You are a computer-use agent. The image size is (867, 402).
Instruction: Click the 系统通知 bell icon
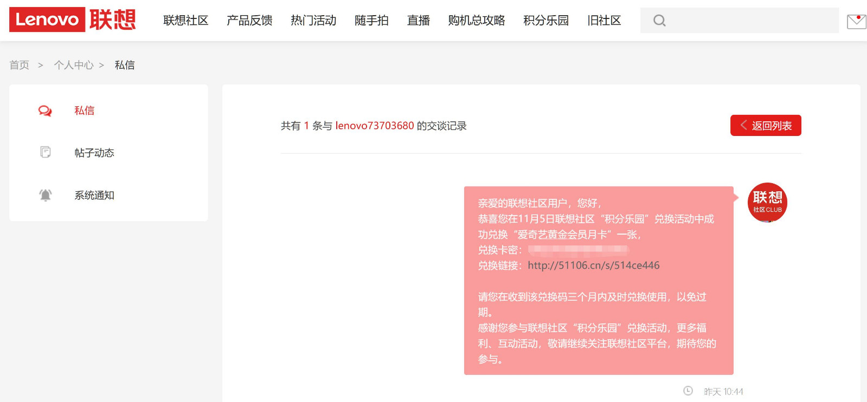tap(46, 195)
